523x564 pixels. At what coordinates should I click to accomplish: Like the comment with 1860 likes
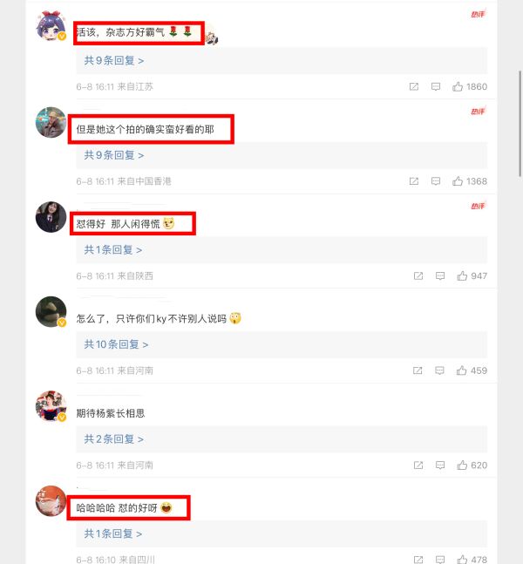(458, 86)
